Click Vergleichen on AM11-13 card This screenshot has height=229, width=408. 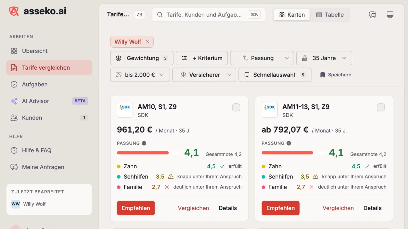(338, 208)
